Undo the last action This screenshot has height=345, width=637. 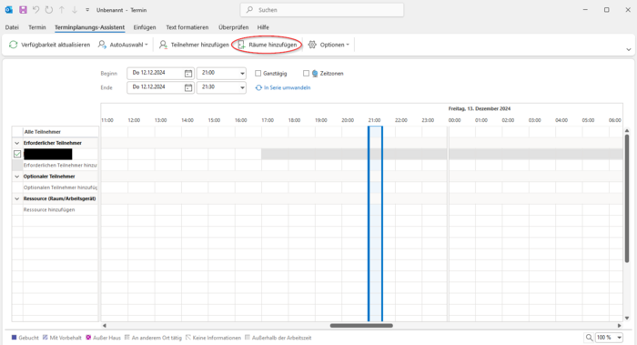pyautogui.click(x=35, y=10)
